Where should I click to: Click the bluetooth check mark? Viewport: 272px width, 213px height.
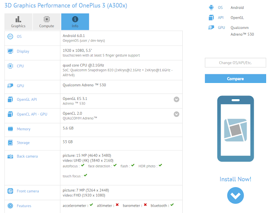[172, 204]
